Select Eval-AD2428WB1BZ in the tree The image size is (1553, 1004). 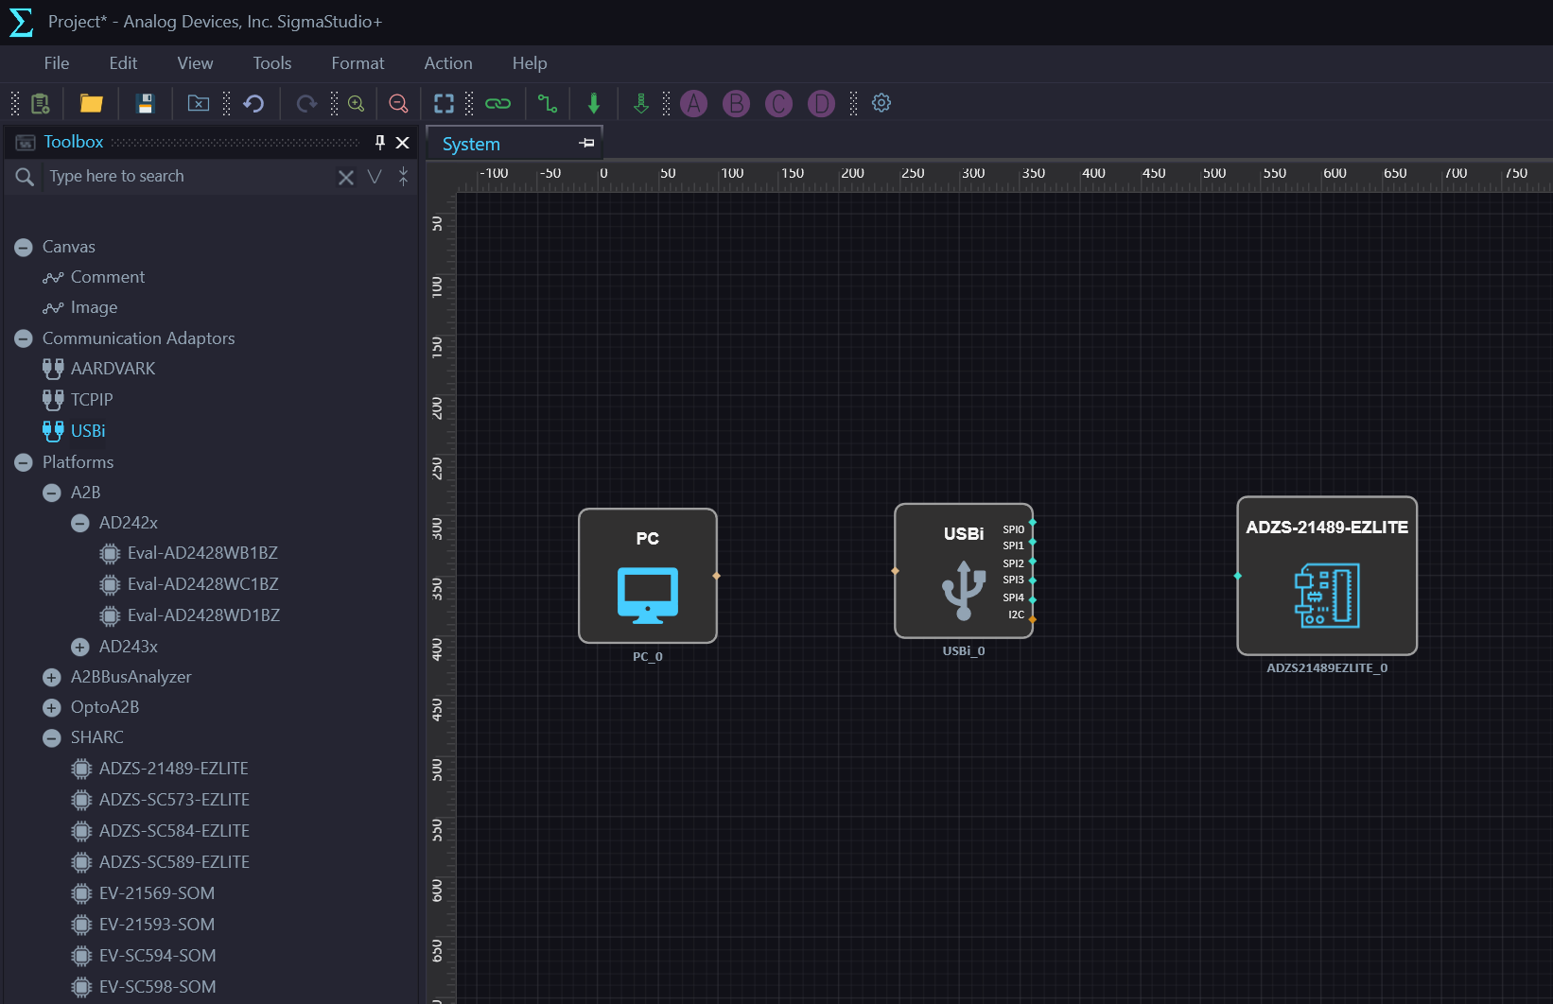point(202,553)
